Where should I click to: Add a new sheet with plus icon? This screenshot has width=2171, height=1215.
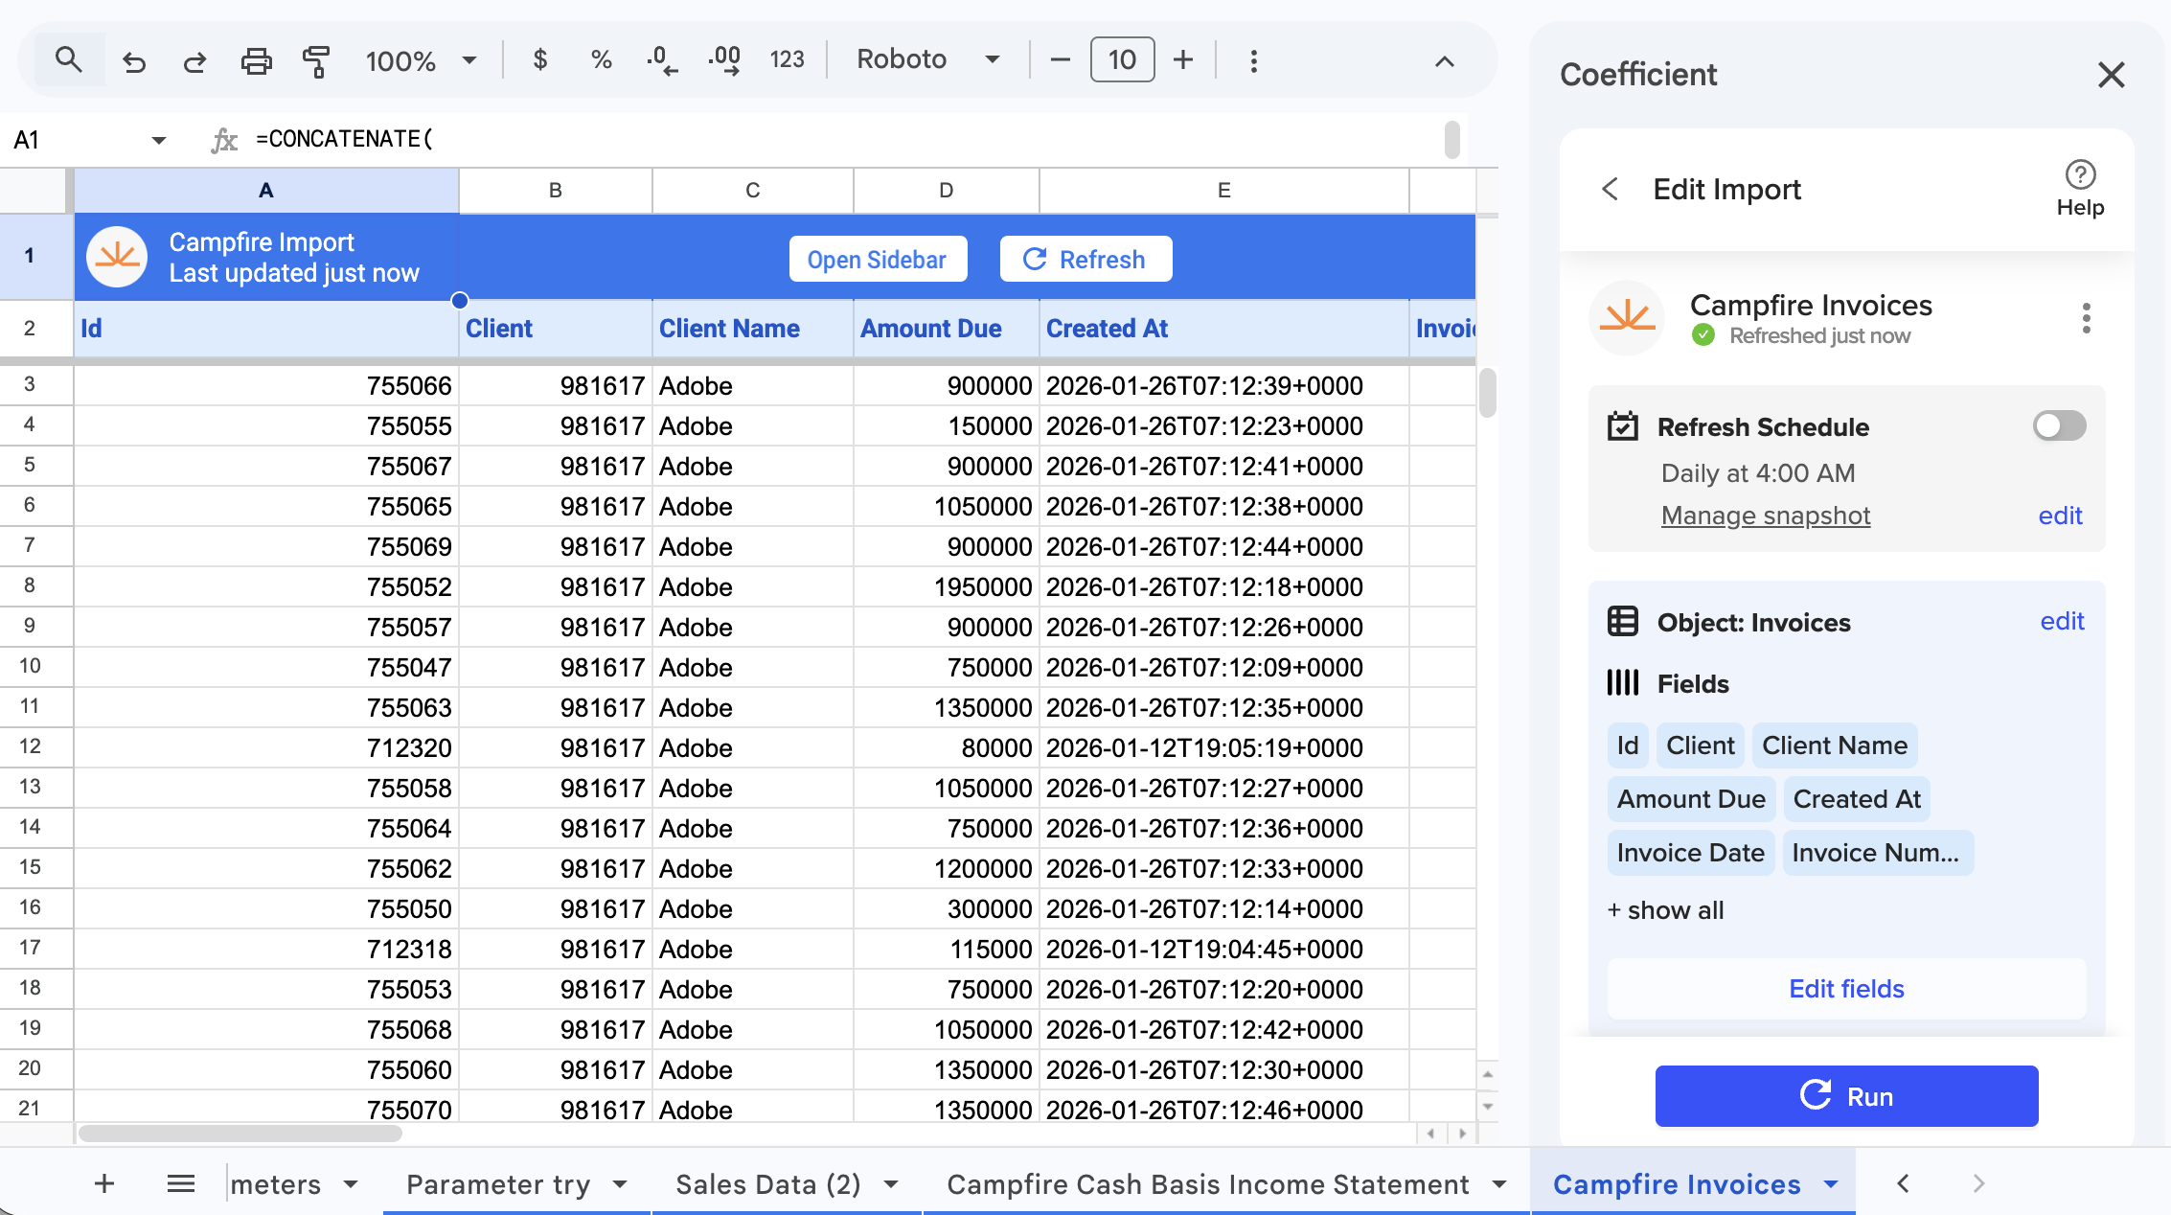click(104, 1184)
